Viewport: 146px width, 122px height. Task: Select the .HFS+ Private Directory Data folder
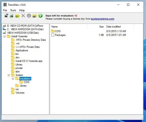point(31,40)
